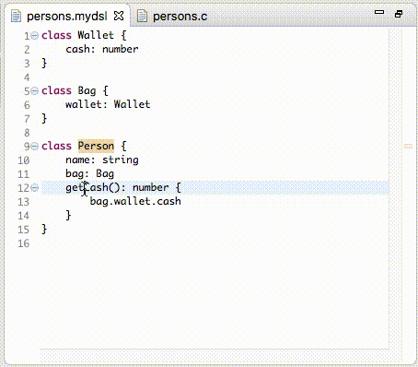The width and height of the screenshot is (418, 367).
Task: Collapse the class Bag fold marker
Action: click(35, 90)
